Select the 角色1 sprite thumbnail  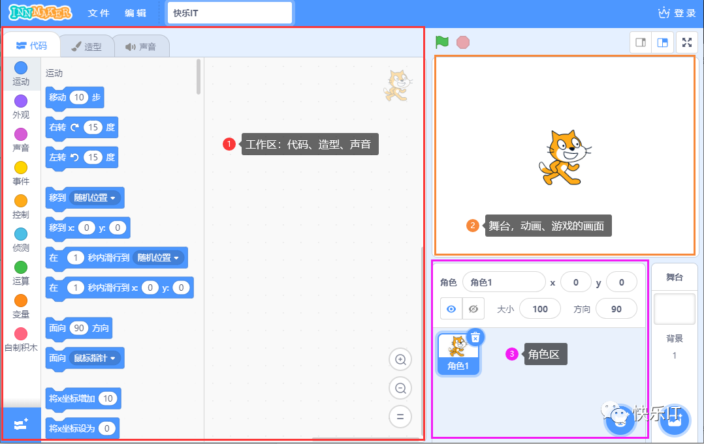(458, 354)
